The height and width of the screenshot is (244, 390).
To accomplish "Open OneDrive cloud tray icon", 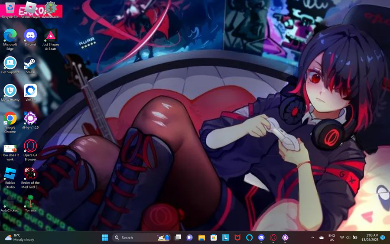I will (322, 238).
